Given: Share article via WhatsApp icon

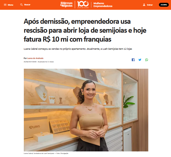Looking at the screenshot, I should (x=147, y=60).
